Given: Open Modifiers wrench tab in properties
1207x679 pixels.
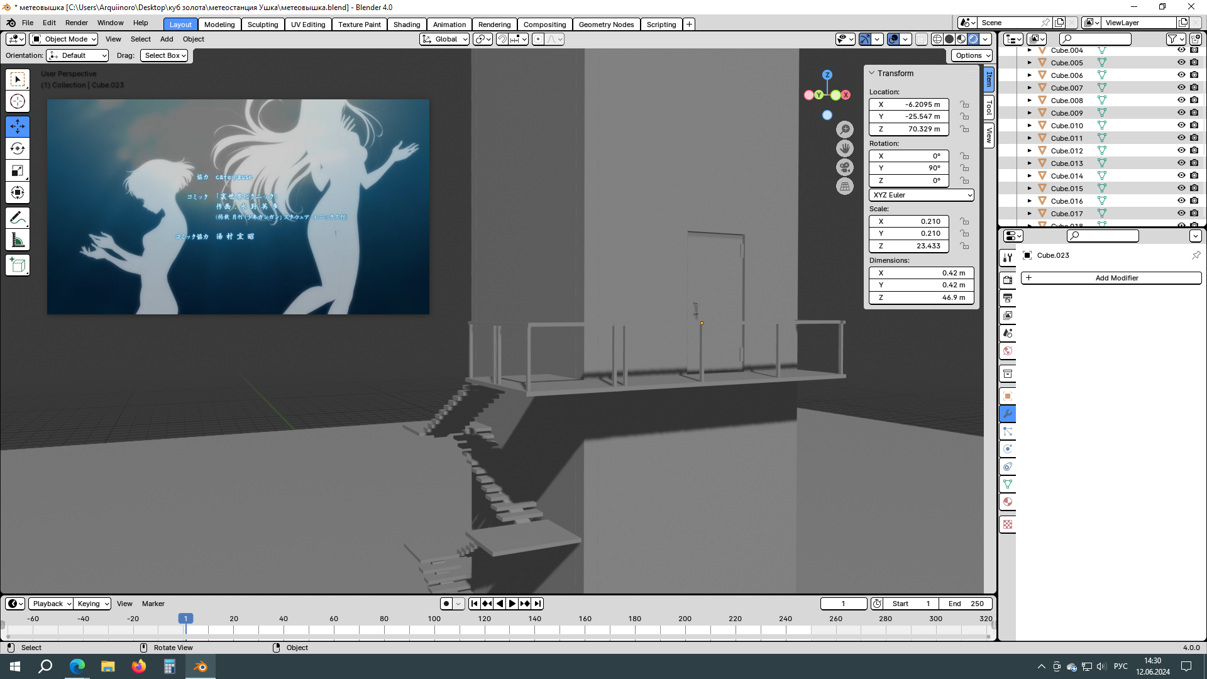Looking at the screenshot, I should (1008, 414).
